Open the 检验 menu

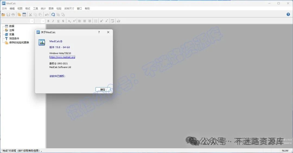(59, 9)
